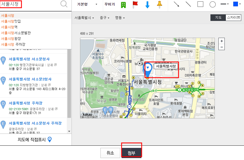Select suggestion 서울시청역
The width and height of the screenshot is (244, 160).
pos(9,27)
